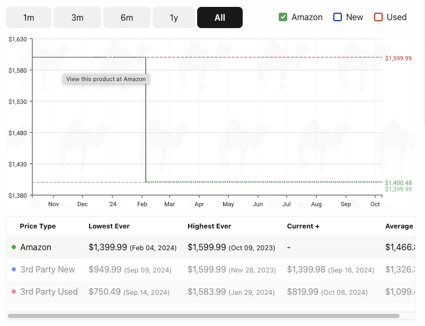
Task: Select the 1m time range tab
Action: (29, 17)
